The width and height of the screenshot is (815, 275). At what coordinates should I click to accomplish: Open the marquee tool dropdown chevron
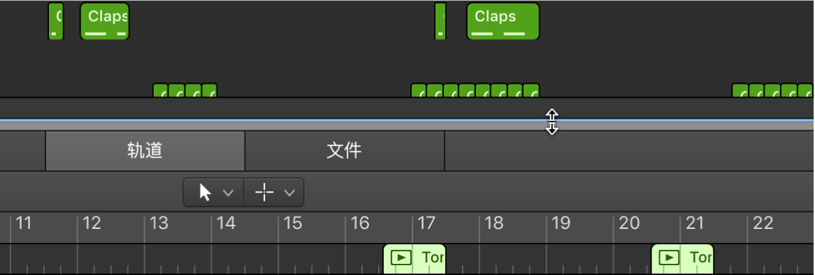point(290,193)
